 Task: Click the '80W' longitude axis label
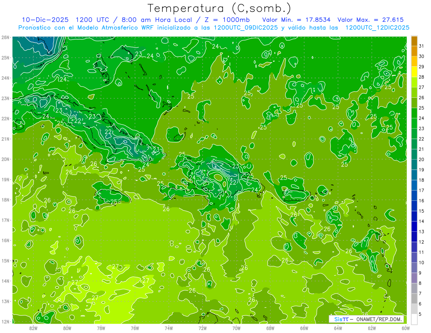click(67, 328)
